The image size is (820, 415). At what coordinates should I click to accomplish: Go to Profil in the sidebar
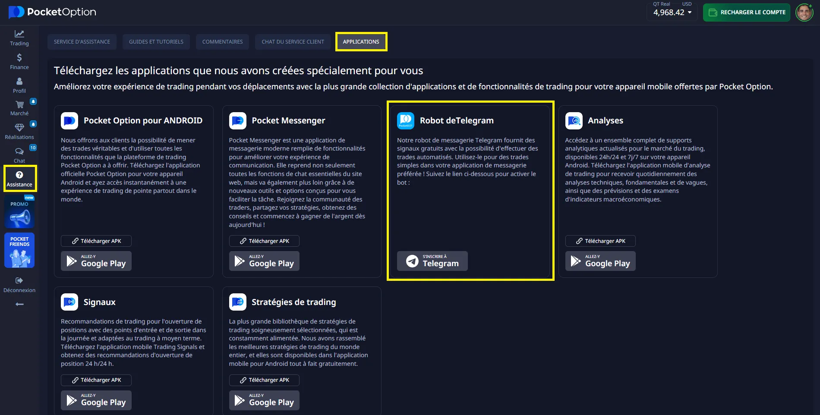19,85
